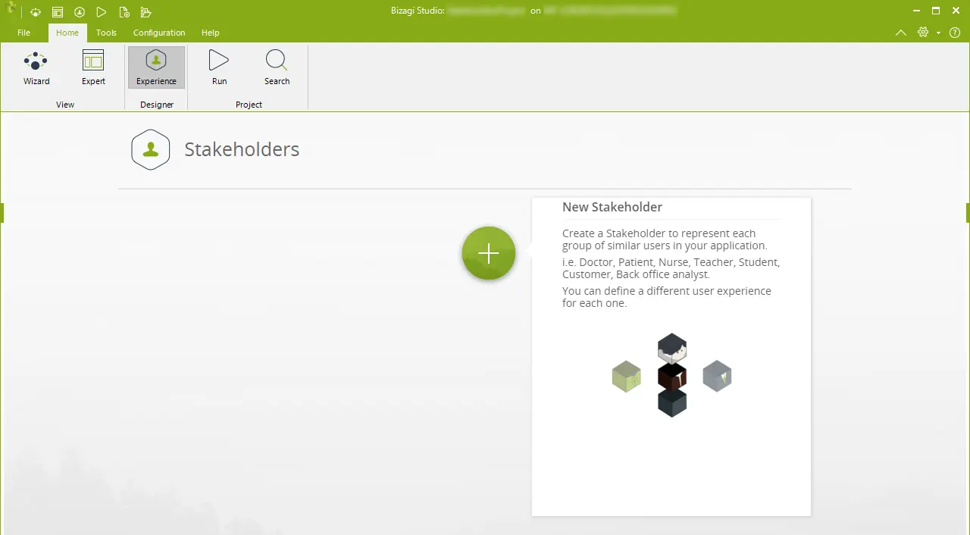This screenshot has height=535, width=970.
Task: Open settings via the gear icon
Action: click(923, 33)
